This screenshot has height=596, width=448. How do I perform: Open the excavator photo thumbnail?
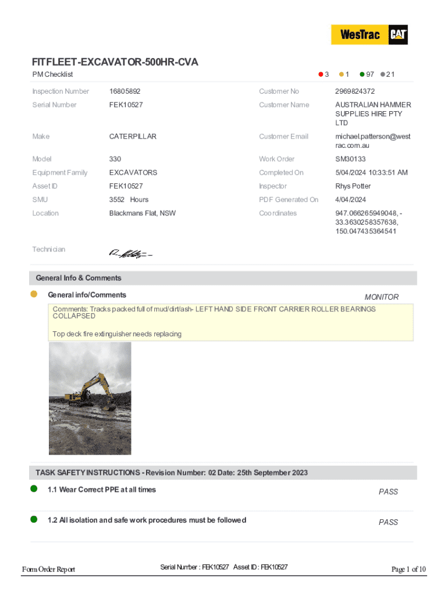[x=90, y=398]
